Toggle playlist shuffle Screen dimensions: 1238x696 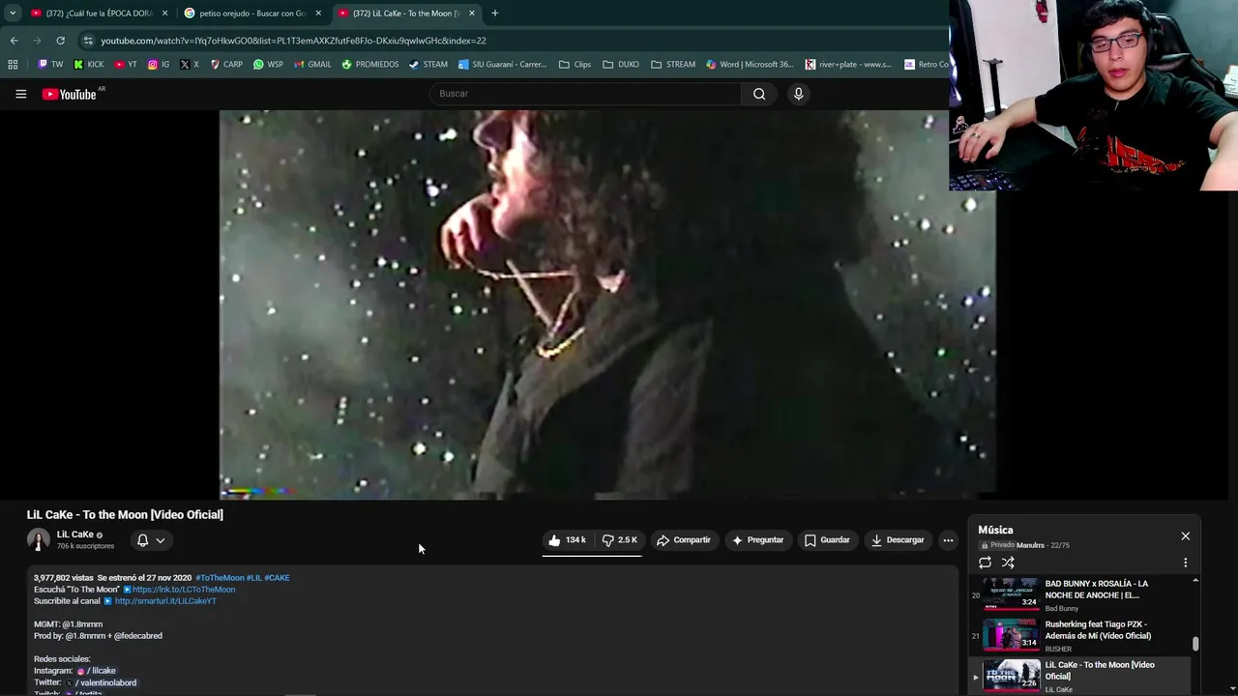[1008, 563]
